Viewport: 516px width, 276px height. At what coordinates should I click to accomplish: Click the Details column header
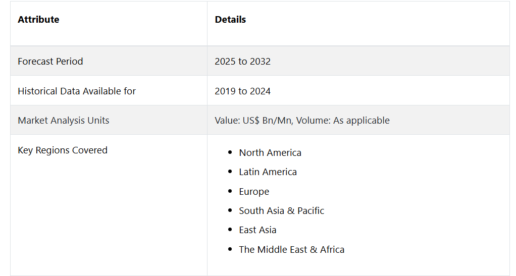point(230,19)
